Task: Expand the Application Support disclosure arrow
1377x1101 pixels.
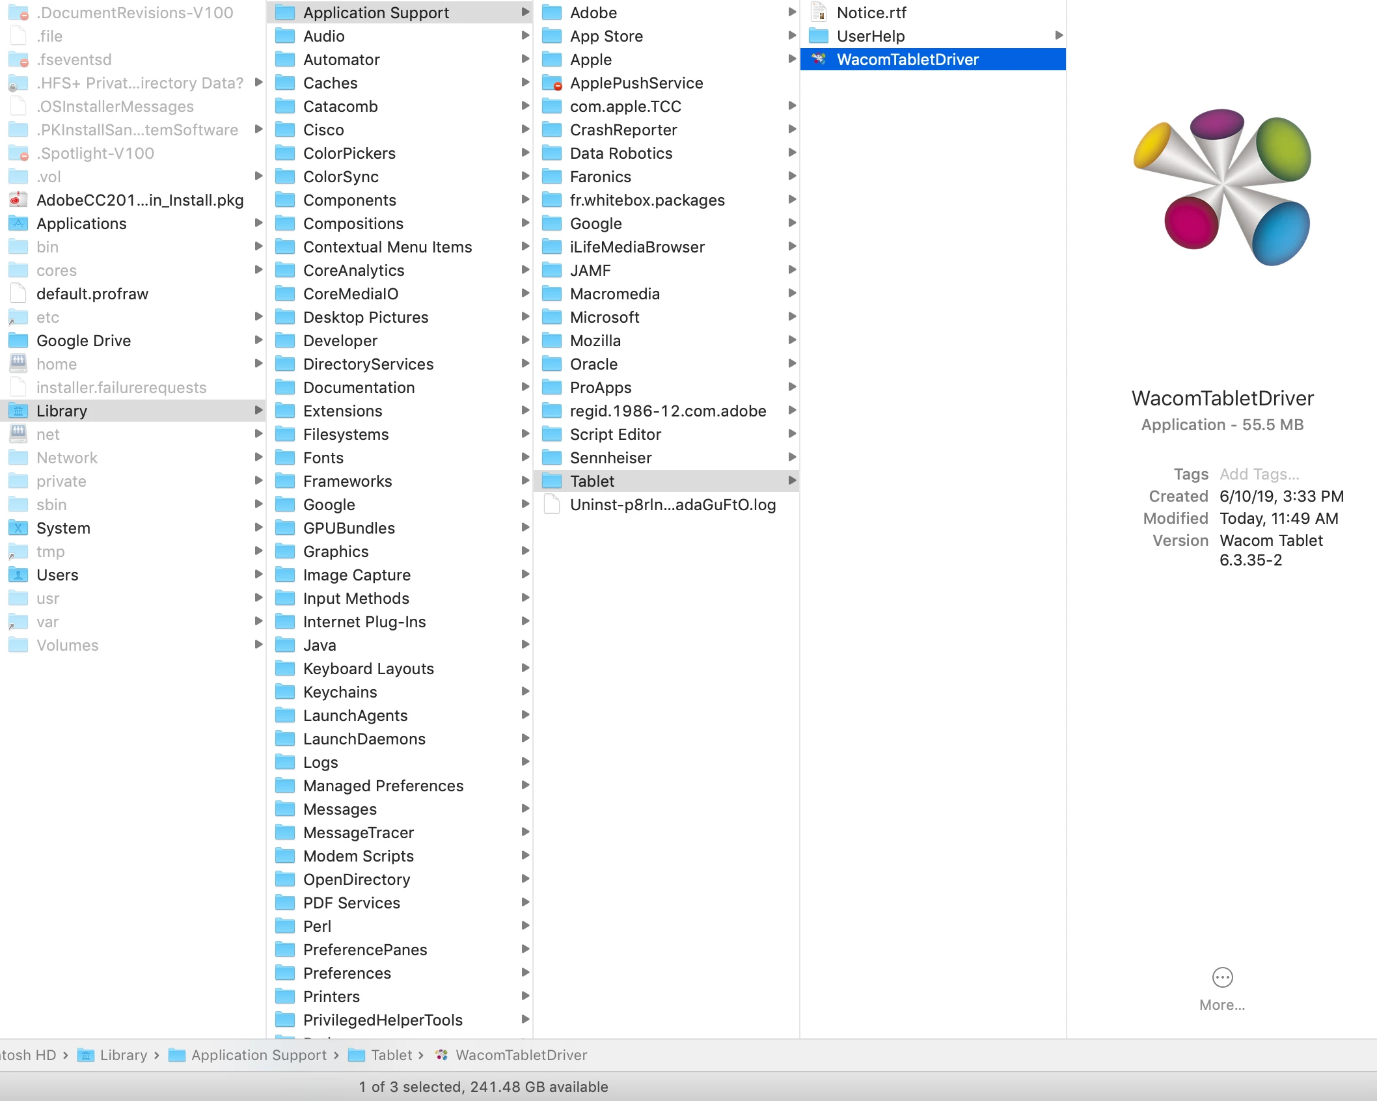Action: pos(525,12)
